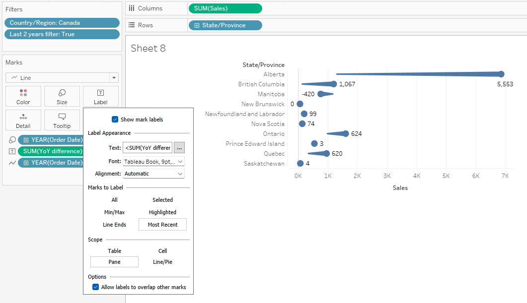Screen dimensions: 527x303
Task: Open the Font dropdown for labels
Action: click(x=153, y=161)
